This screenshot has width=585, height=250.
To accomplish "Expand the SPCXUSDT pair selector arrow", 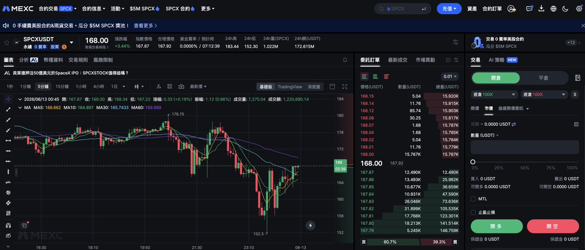I will (72, 43).
